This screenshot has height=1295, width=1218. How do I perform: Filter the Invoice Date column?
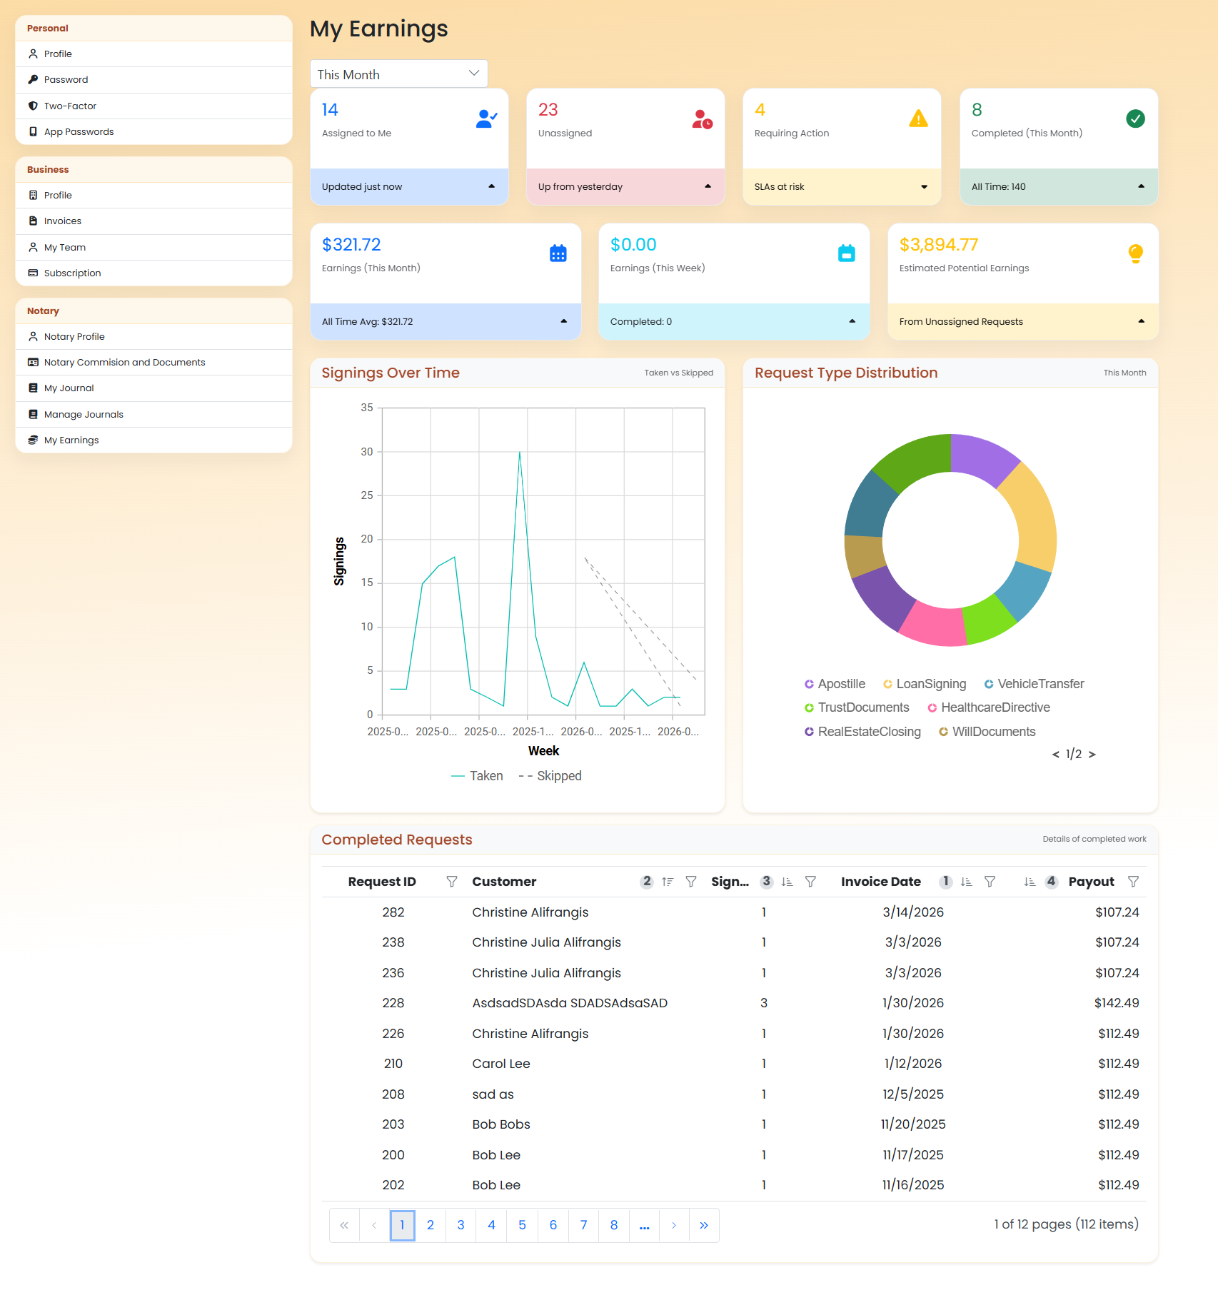click(990, 882)
